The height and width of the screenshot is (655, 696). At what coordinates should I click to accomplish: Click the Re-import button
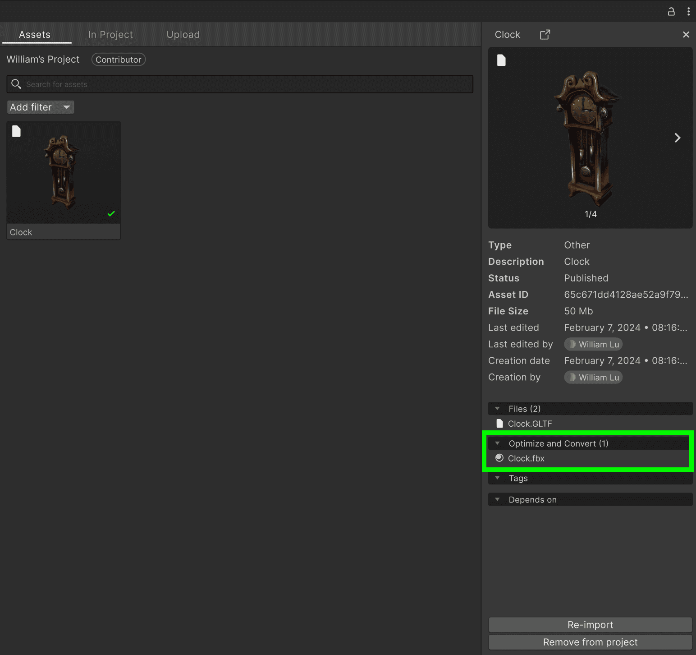point(590,624)
